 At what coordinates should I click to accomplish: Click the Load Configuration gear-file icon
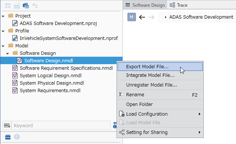pyautogui.click(x=122, y=114)
